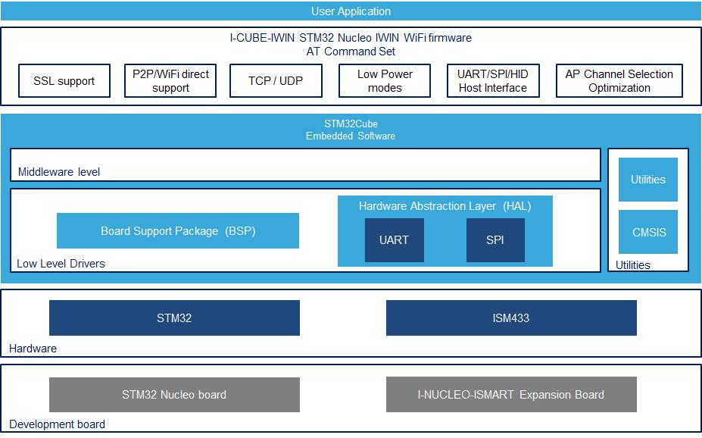This screenshot has width=702, height=438.
Task: Click the Hardware layer label
Action: click(33, 349)
